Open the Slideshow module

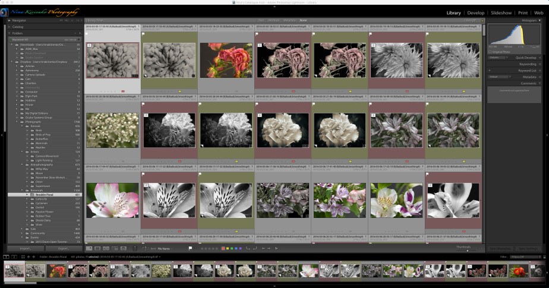(501, 12)
